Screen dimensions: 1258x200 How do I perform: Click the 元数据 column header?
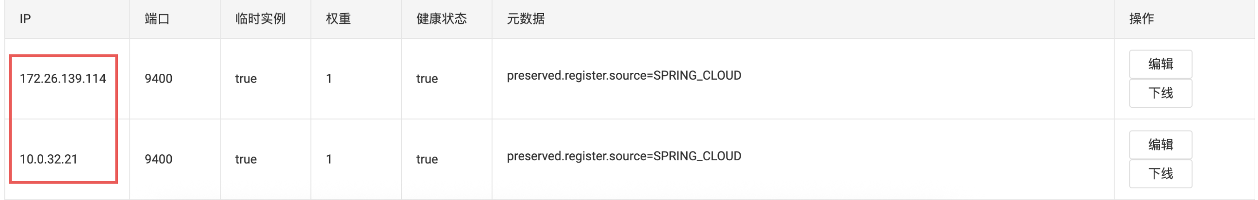tap(526, 19)
